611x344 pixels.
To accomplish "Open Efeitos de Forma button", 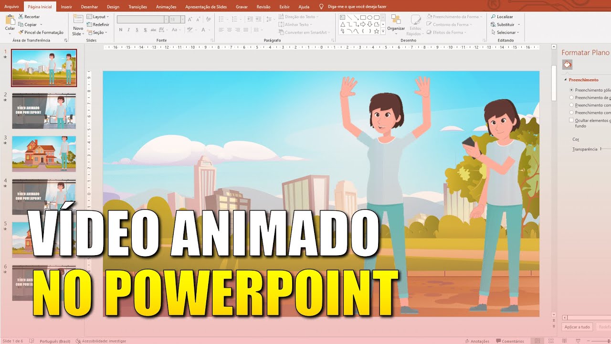I will [x=447, y=32].
